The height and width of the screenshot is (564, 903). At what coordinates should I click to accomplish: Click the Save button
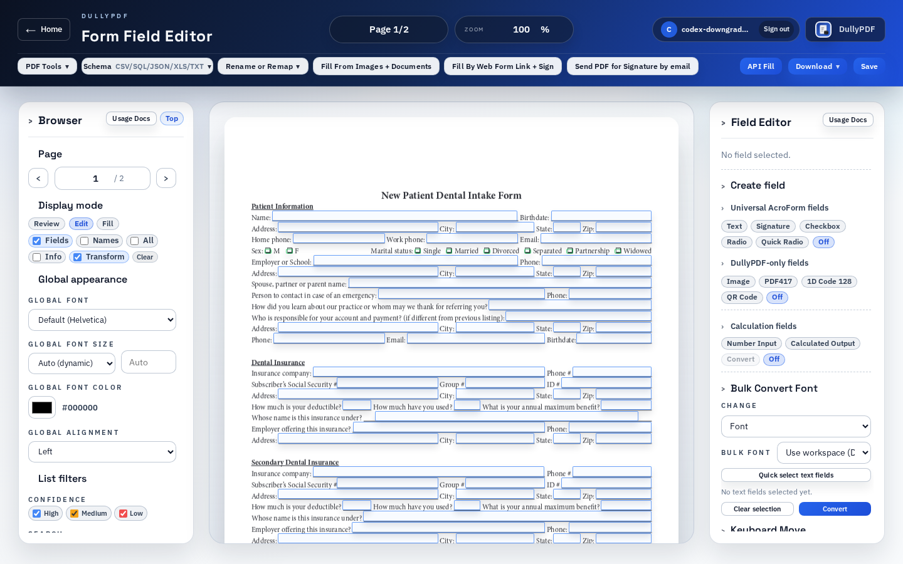click(869, 66)
